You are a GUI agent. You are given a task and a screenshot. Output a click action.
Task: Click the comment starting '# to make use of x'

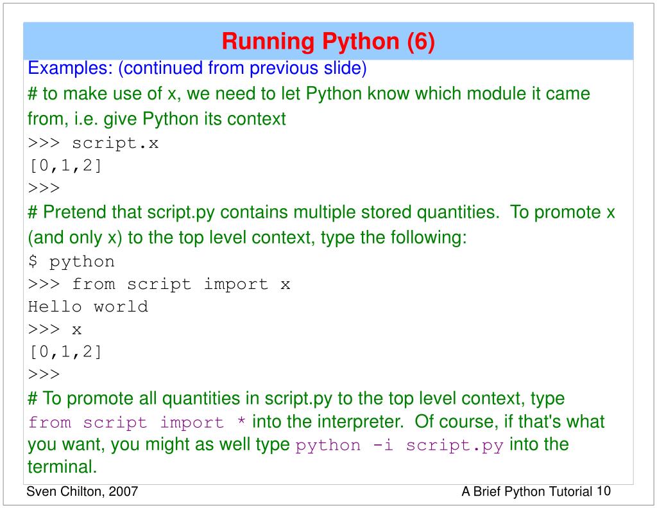(x=309, y=106)
